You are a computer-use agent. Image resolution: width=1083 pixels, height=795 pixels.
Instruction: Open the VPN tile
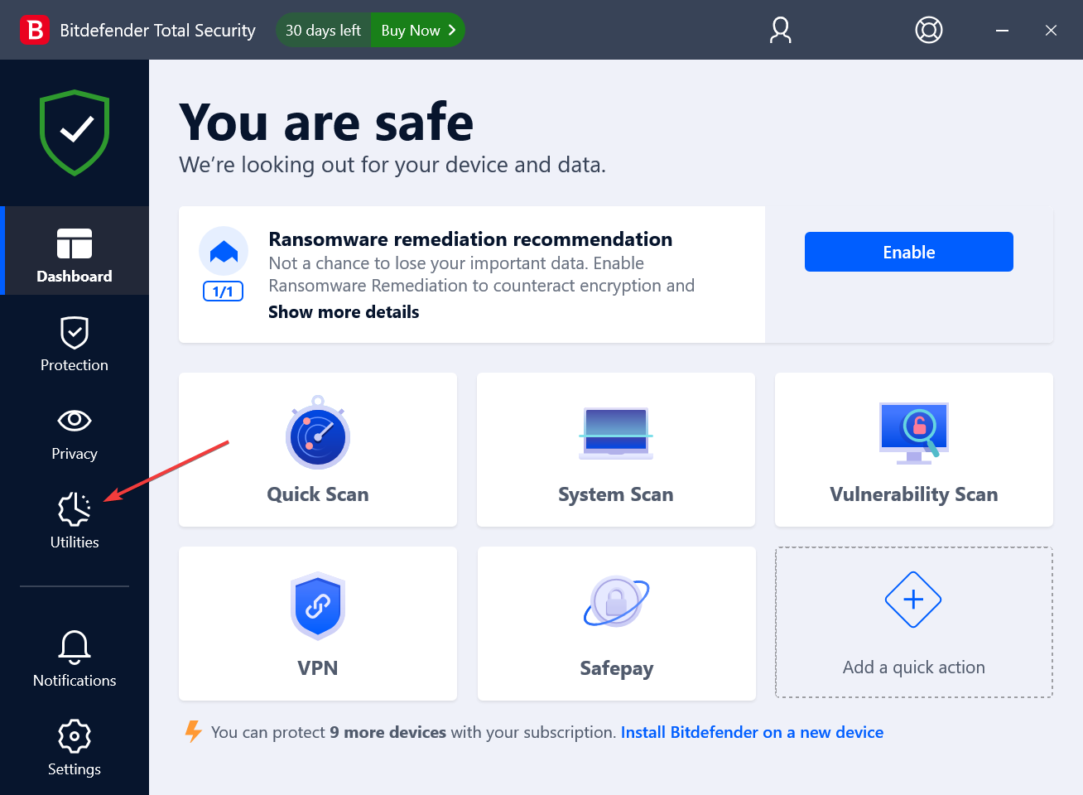318,624
